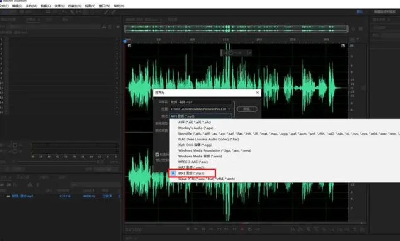Click the file name input field
Viewport: 400px width, 241px height.
click(x=199, y=102)
